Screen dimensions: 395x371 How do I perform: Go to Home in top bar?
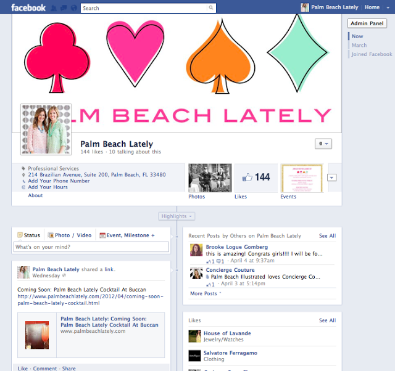click(372, 7)
